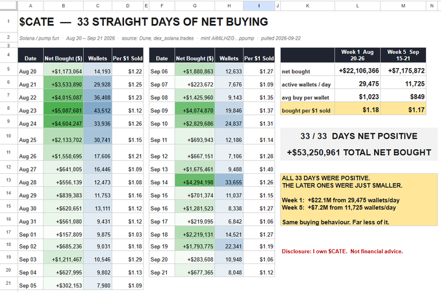Viewport: 441px width, 292px height.
Task: Click the Aug 20 date cell
Action: (x=31, y=69)
